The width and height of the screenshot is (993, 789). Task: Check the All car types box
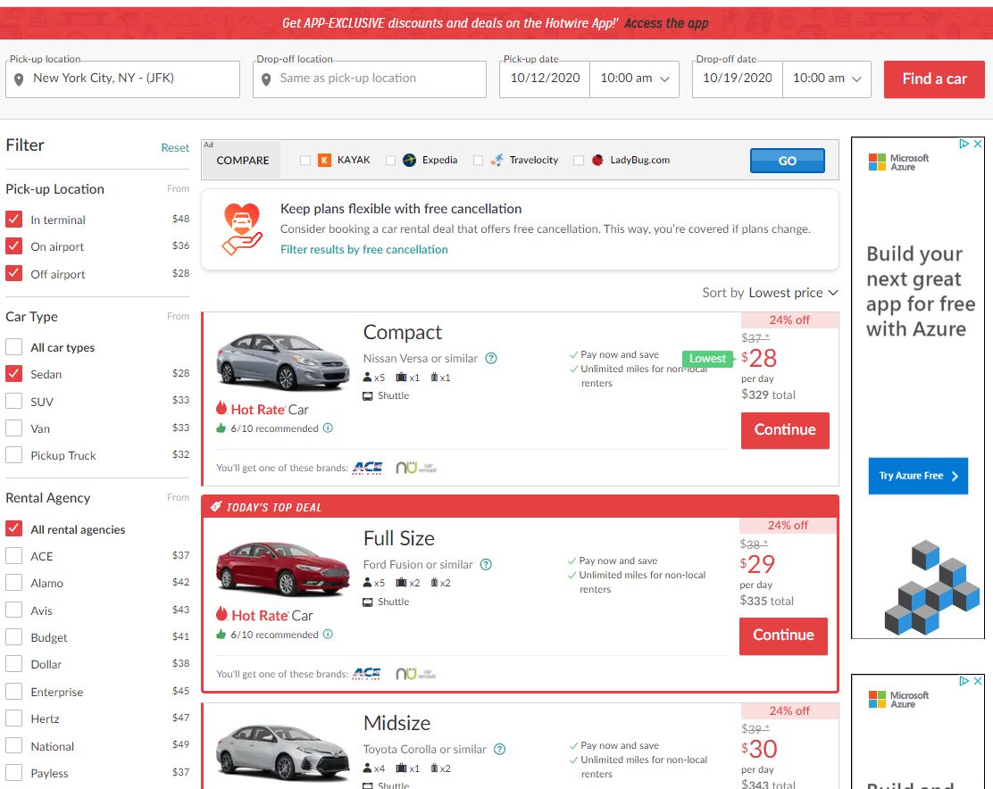(14, 346)
